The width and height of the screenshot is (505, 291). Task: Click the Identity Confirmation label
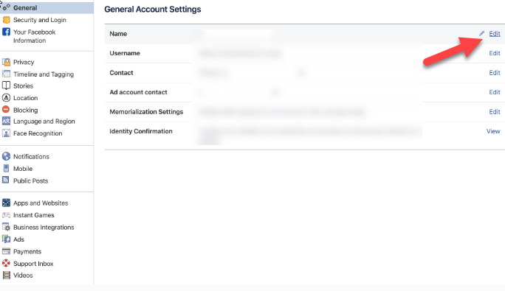point(141,131)
